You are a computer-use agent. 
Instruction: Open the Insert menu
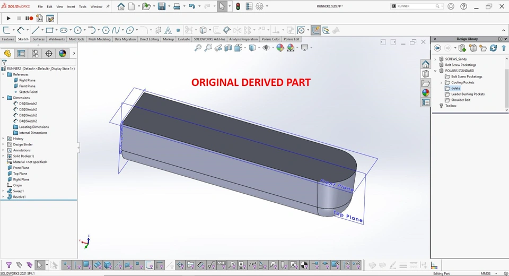[71, 6]
